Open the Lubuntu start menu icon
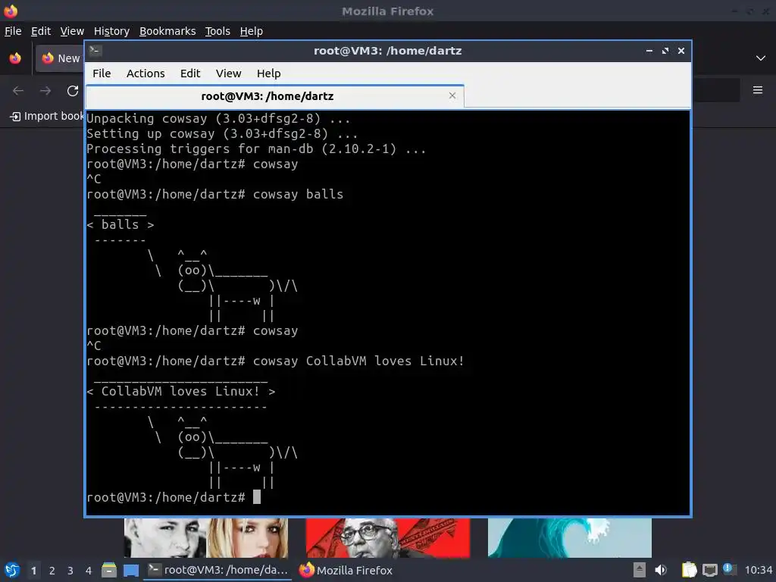This screenshot has width=776, height=582. coord(12,570)
